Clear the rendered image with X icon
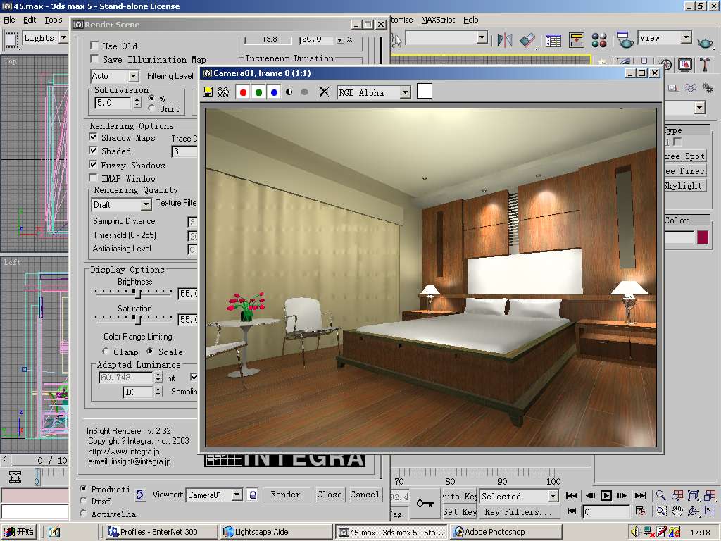This screenshot has width=721, height=541. (x=324, y=92)
